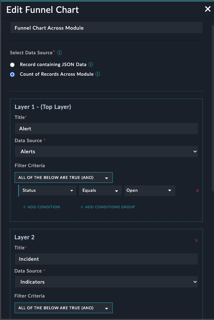Click Layer 1 Title field containing Alert

(x=106, y=129)
